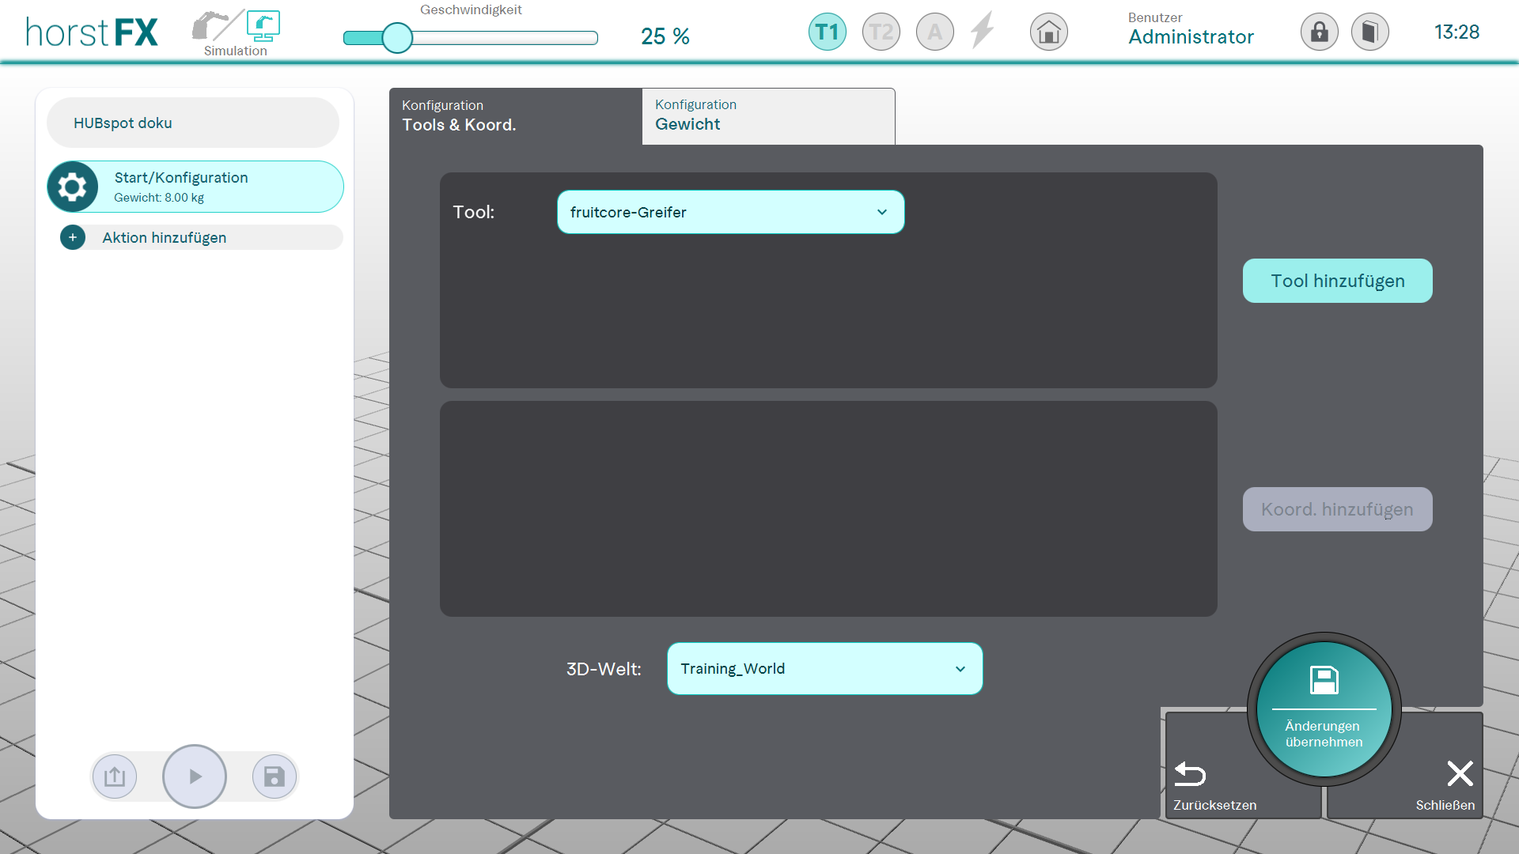
Task: Switch to the Gewicht configuration tab
Action: (x=767, y=116)
